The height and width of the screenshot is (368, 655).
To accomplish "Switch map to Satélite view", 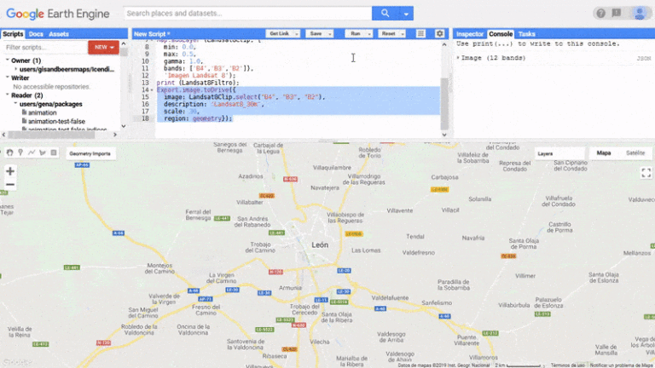I will tap(635, 153).
